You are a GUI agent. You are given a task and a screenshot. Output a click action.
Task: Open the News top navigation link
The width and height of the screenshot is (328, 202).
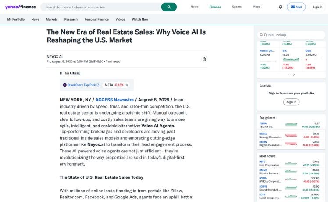(x=194, y=7)
